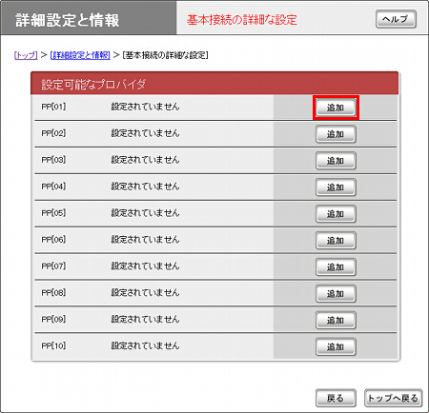
Task: Click 追加 for PP[02]
Action: click(336, 134)
